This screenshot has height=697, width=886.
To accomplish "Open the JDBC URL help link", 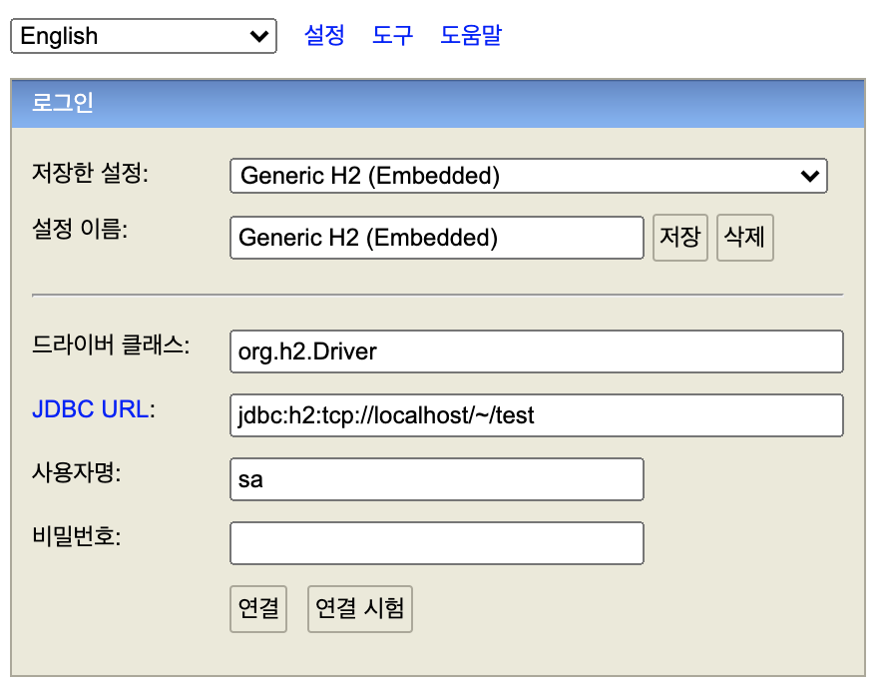I will coord(91,409).
